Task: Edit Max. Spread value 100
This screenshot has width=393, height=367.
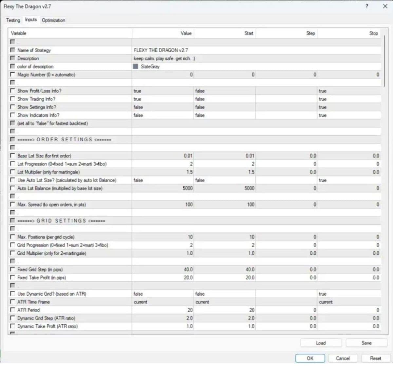Action: pyautogui.click(x=163, y=204)
